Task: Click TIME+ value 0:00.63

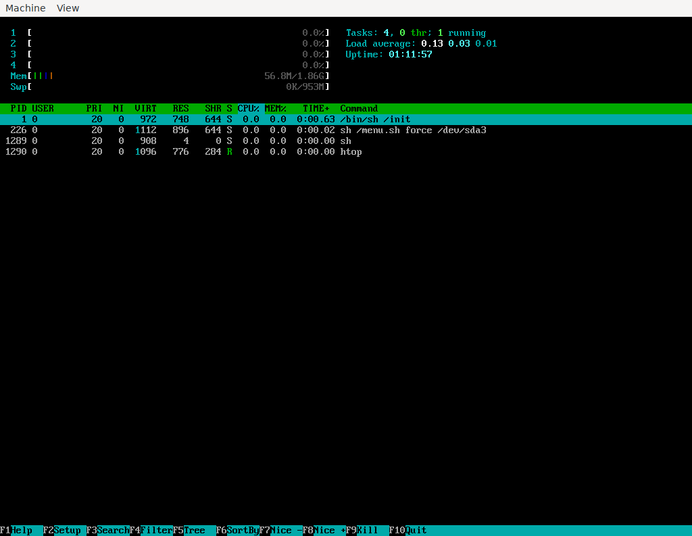Action: click(x=316, y=119)
